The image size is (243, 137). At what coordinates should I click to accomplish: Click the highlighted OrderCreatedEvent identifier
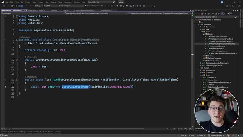click(x=75, y=87)
